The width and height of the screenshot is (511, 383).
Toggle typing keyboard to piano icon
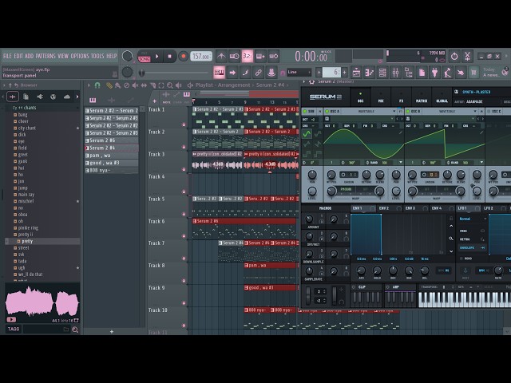(219, 73)
